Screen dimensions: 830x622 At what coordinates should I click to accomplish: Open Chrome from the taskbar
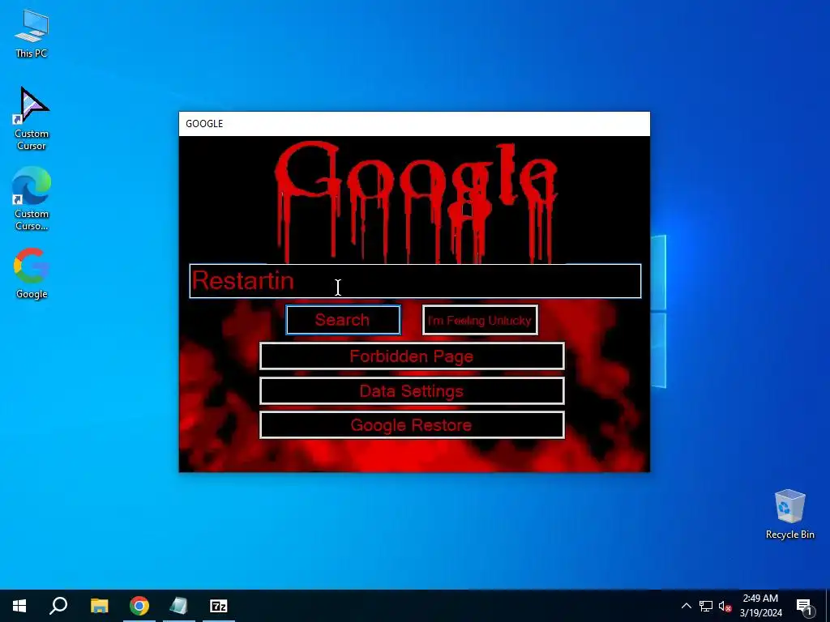(x=139, y=606)
